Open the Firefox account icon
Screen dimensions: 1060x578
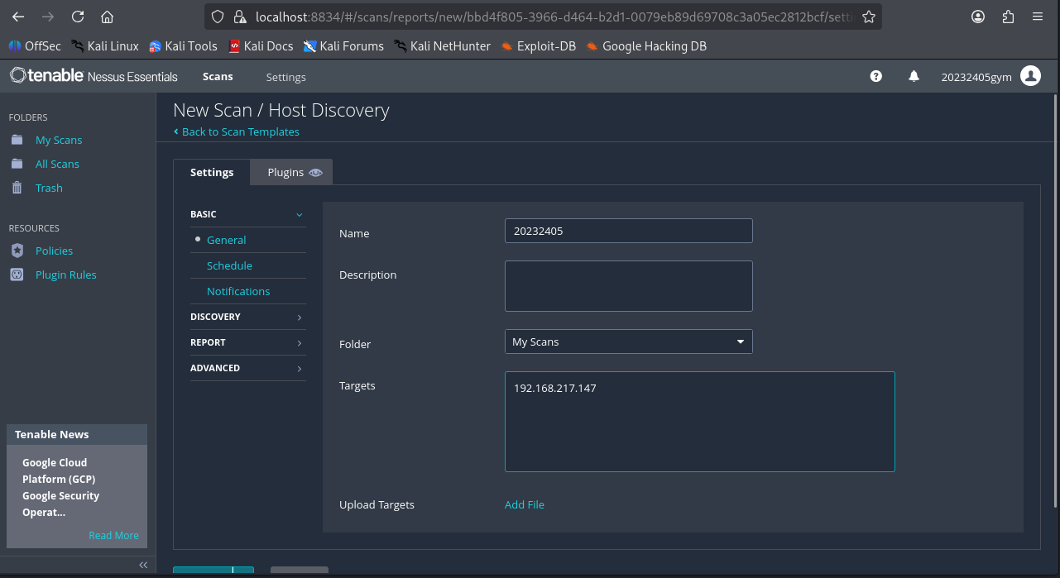[x=978, y=17]
